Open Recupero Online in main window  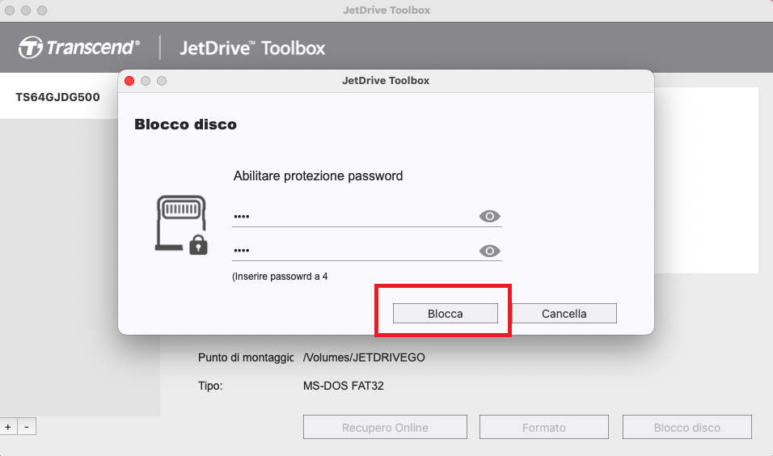pos(385,428)
